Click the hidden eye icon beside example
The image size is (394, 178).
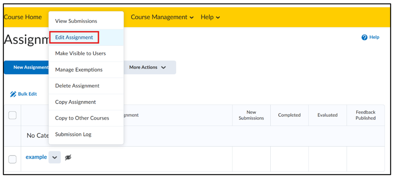click(68, 157)
